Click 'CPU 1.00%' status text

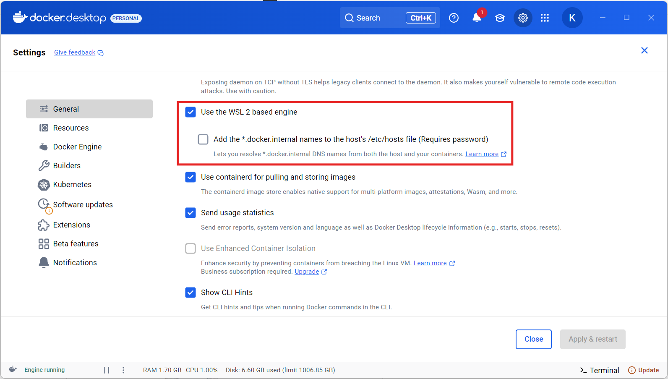(x=202, y=370)
